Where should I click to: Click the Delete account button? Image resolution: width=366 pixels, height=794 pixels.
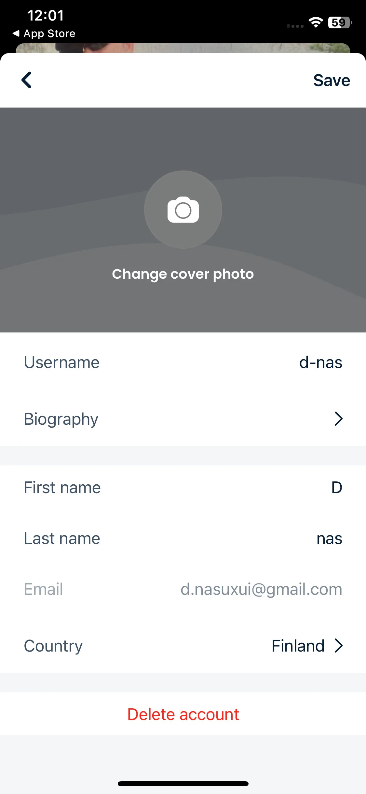point(183,714)
